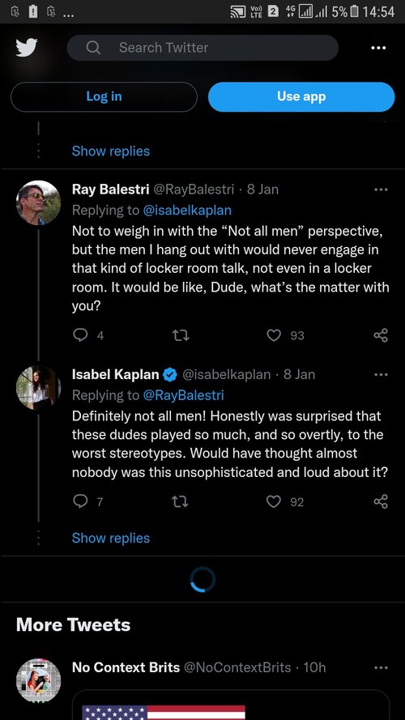This screenshot has height=720, width=405.
Task: Click the Use app button
Action: pos(301,96)
